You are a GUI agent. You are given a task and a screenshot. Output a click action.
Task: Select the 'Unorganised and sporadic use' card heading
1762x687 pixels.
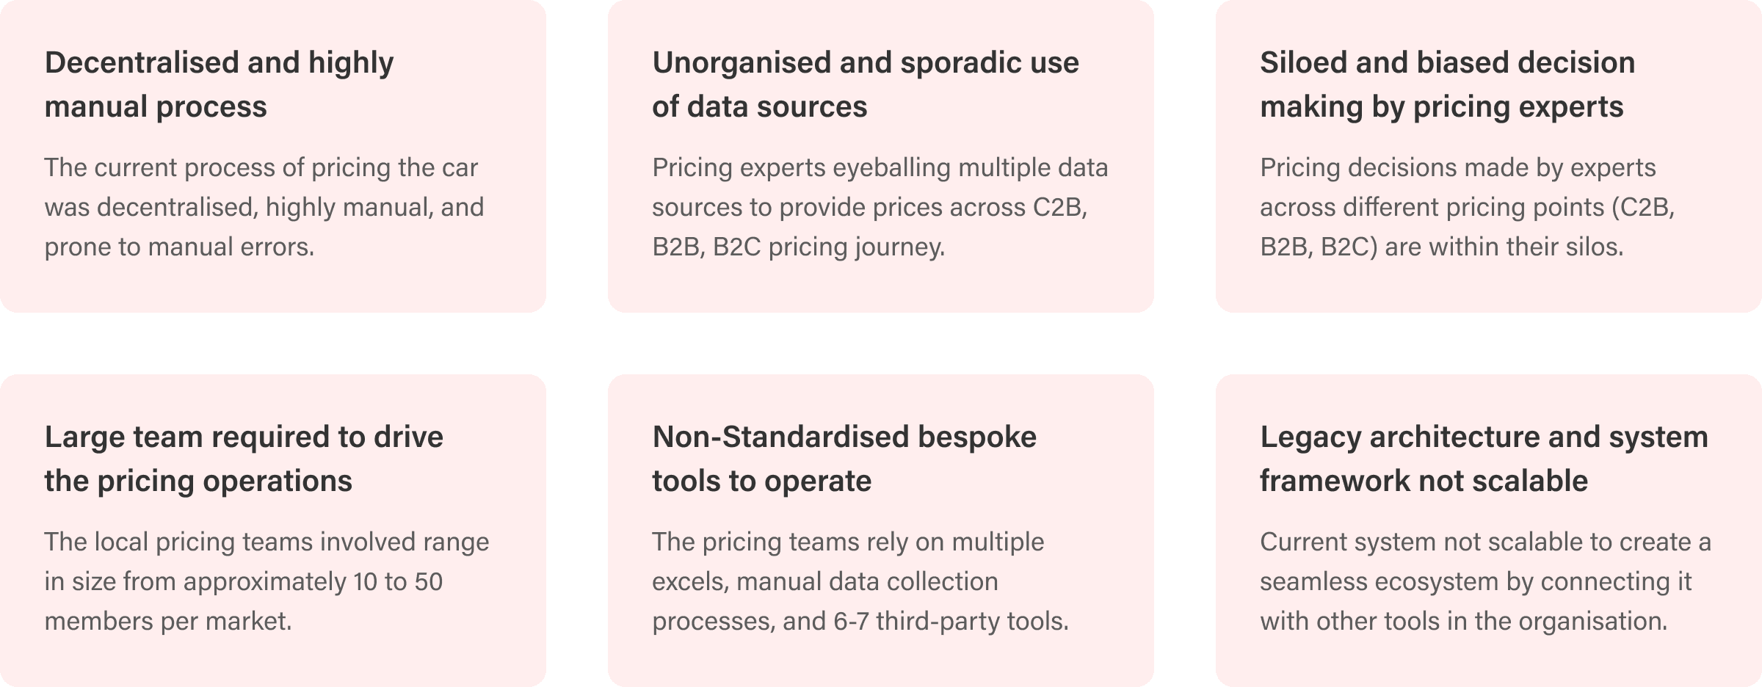click(x=866, y=84)
